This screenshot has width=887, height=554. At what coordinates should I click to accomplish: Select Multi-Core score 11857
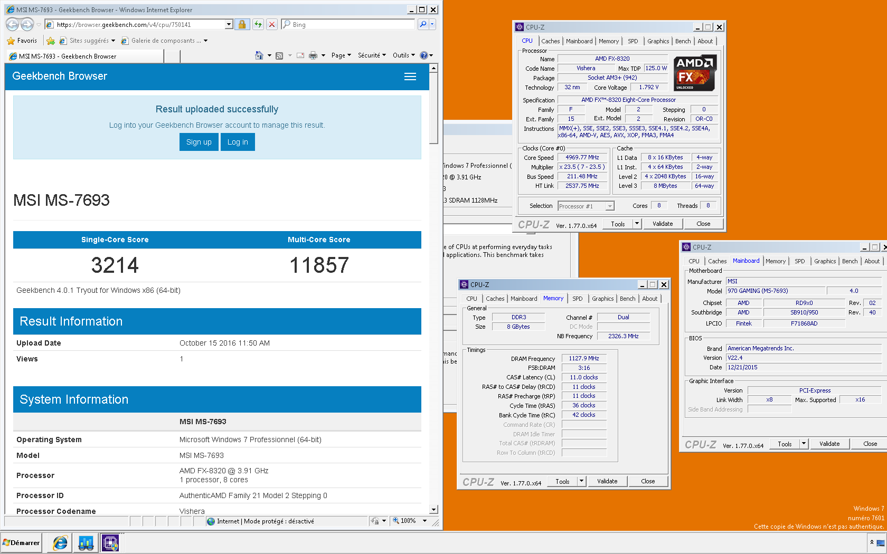click(319, 265)
